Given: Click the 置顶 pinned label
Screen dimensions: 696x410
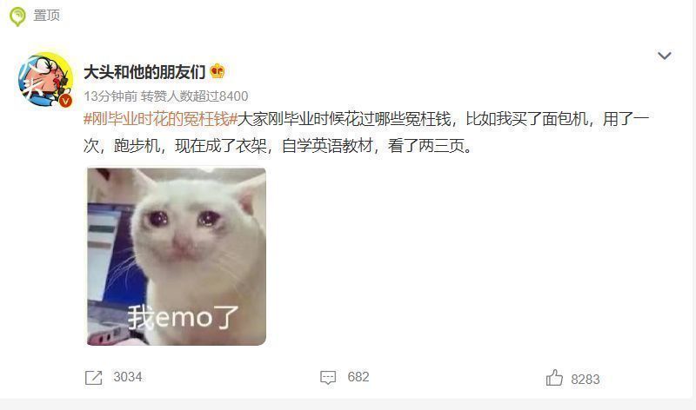Looking at the screenshot, I should pos(47,16).
